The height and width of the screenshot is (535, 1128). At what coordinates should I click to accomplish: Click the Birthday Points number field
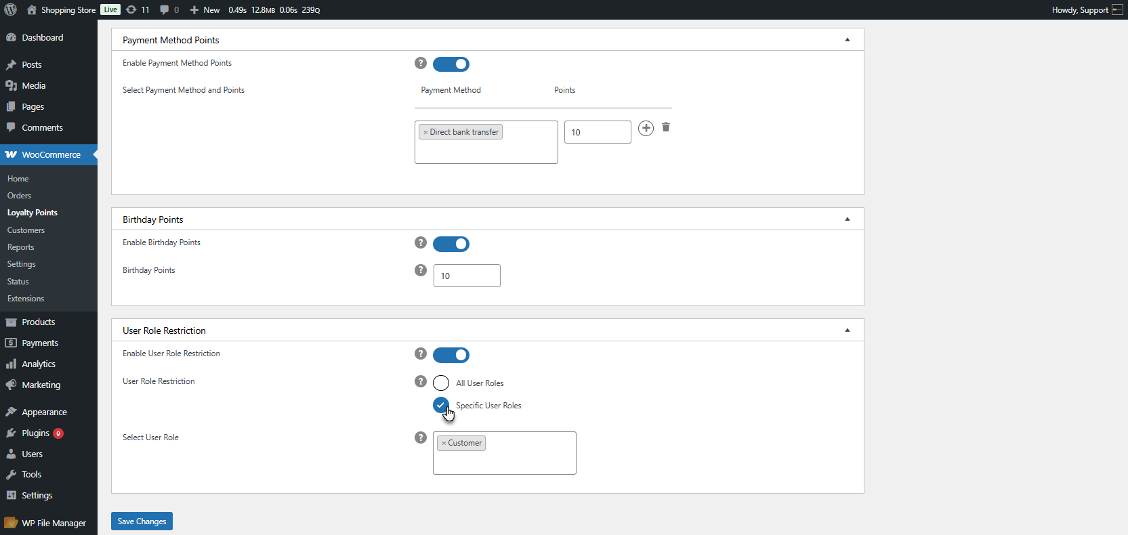point(467,276)
